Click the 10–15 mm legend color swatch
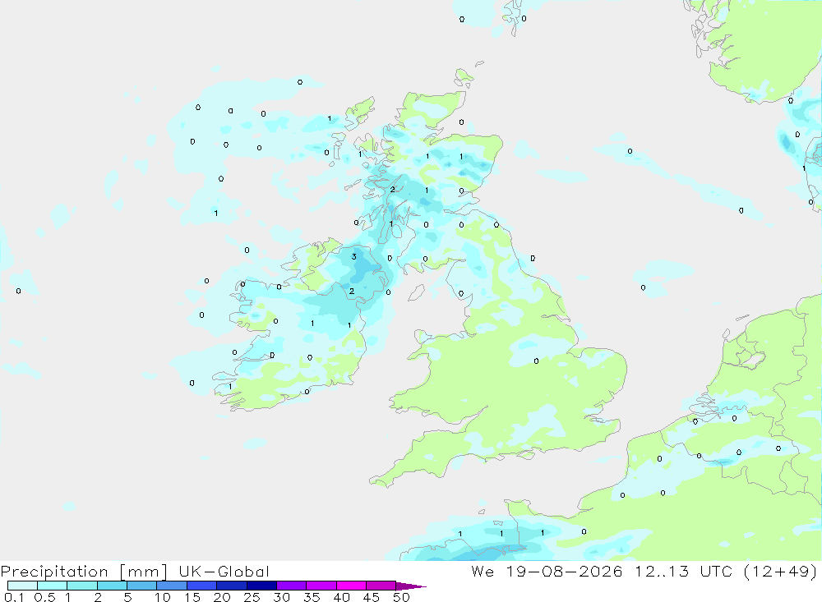The height and width of the screenshot is (602, 822). click(x=172, y=586)
